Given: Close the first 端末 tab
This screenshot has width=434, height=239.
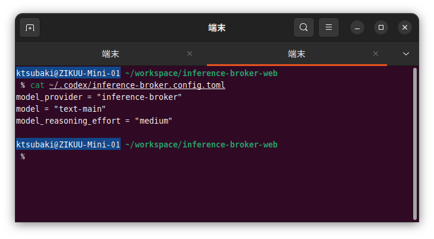Looking at the screenshot, I should pyautogui.click(x=190, y=54).
